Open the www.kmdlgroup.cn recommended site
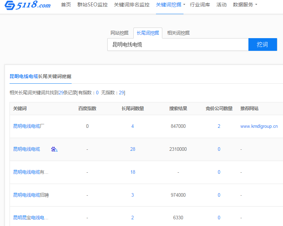The image size is (283, 226). (259, 126)
